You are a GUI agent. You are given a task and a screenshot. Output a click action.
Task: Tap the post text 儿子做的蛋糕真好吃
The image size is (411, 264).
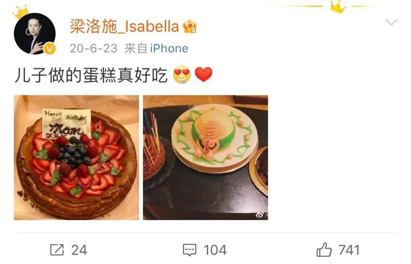tap(91, 75)
